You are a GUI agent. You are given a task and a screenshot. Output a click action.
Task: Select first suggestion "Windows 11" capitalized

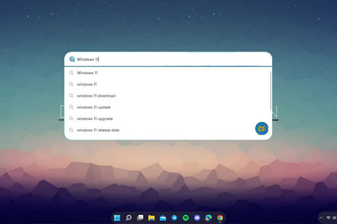coord(168,73)
